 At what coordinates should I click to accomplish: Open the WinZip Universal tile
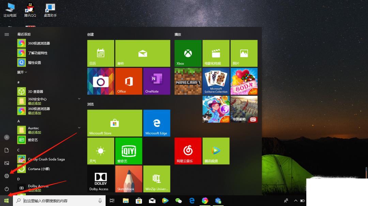click(x=157, y=179)
